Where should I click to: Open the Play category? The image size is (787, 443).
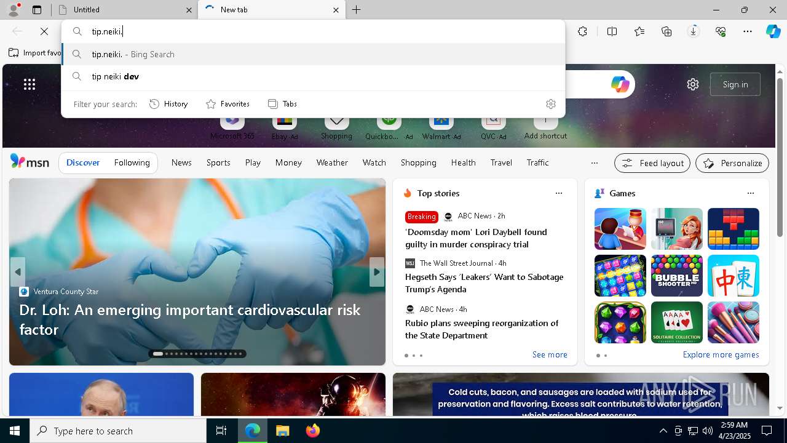[x=253, y=162]
